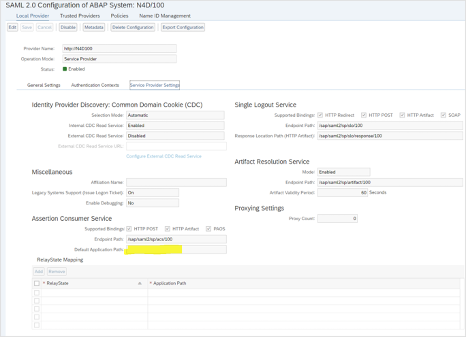Go to Name ID Management tab

(x=165, y=16)
